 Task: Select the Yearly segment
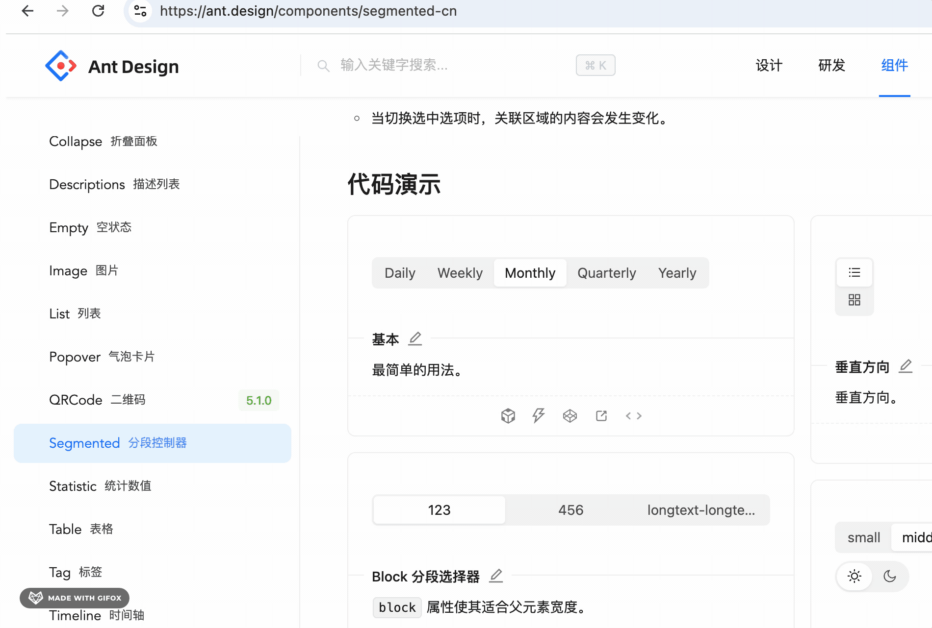pyautogui.click(x=677, y=273)
